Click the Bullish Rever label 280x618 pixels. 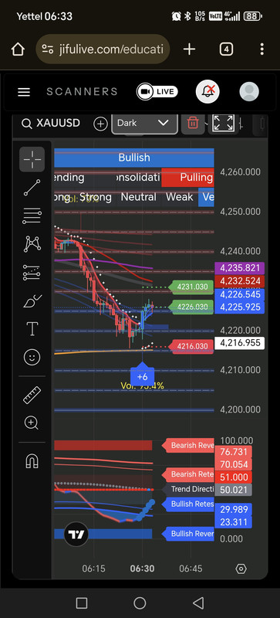point(188,534)
